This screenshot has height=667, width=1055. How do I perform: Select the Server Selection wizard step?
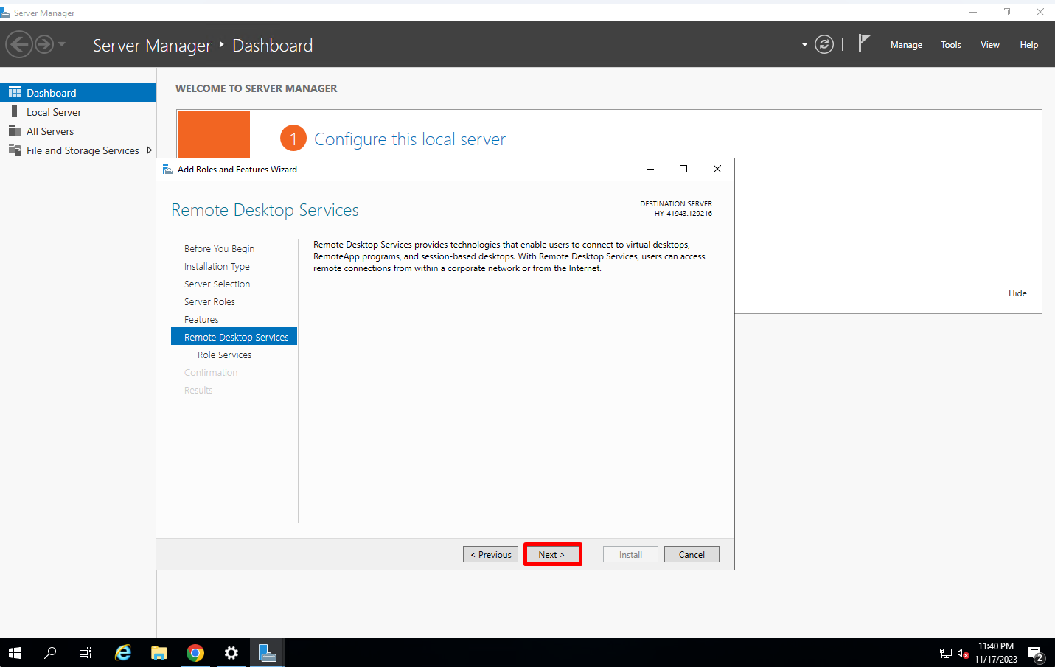click(217, 284)
